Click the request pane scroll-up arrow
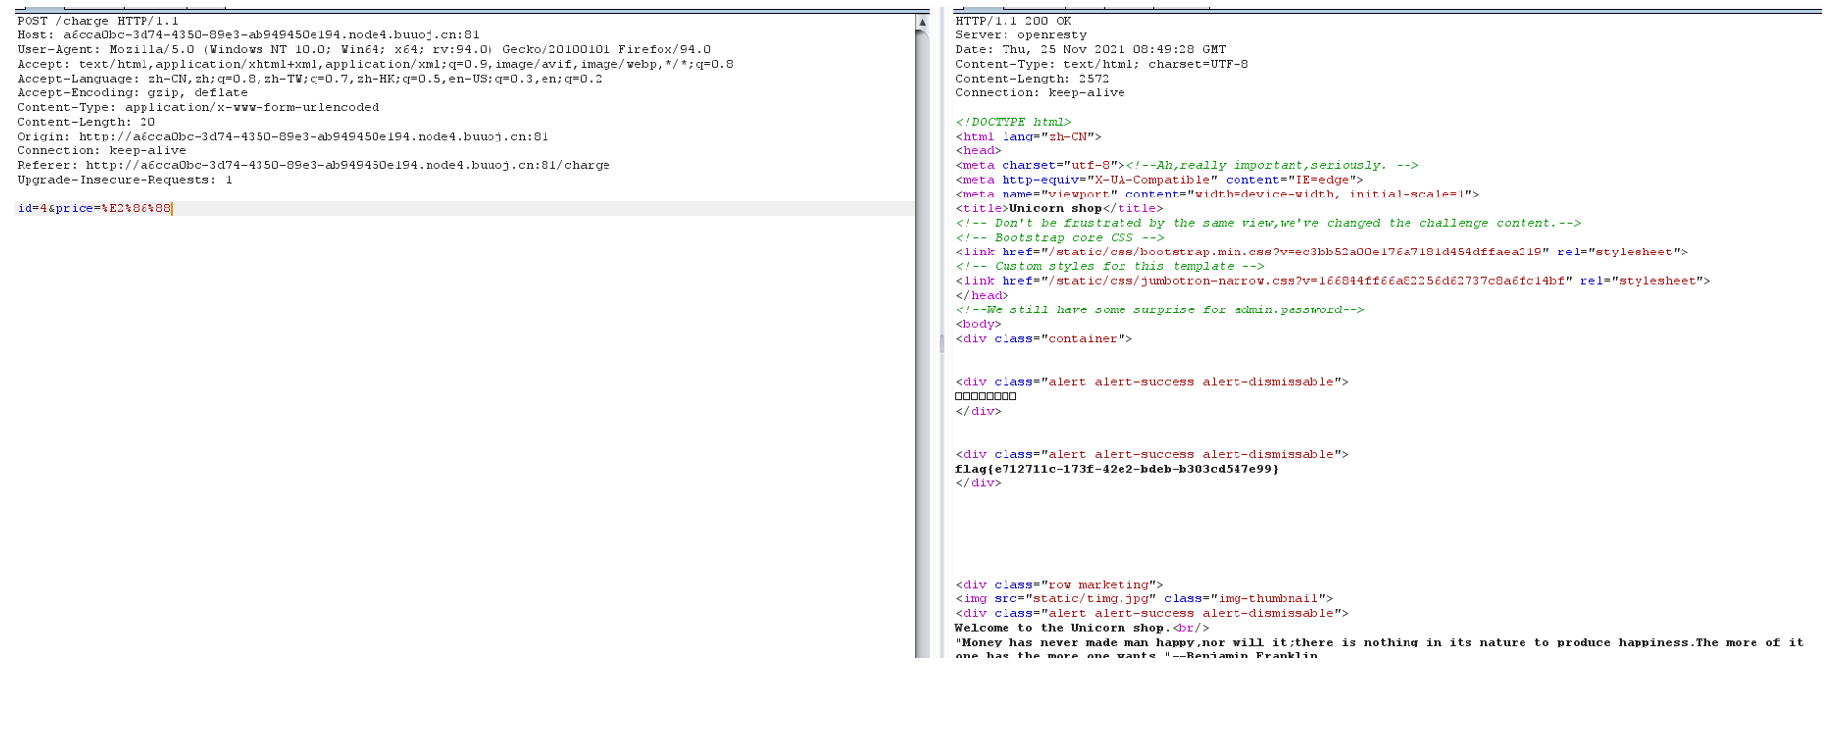 click(x=922, y=22)
